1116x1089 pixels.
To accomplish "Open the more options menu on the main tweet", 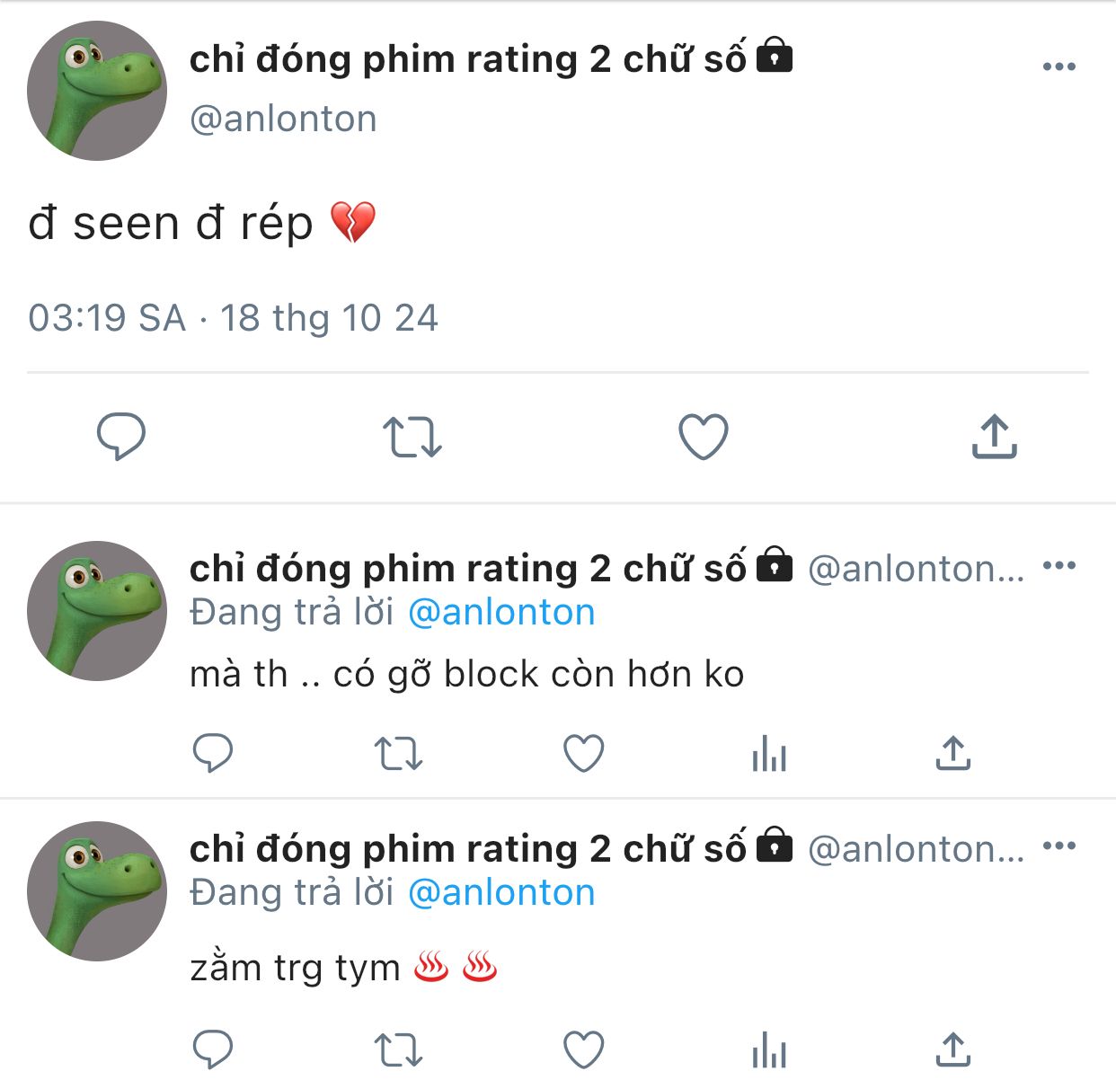I will (1059, 66).
